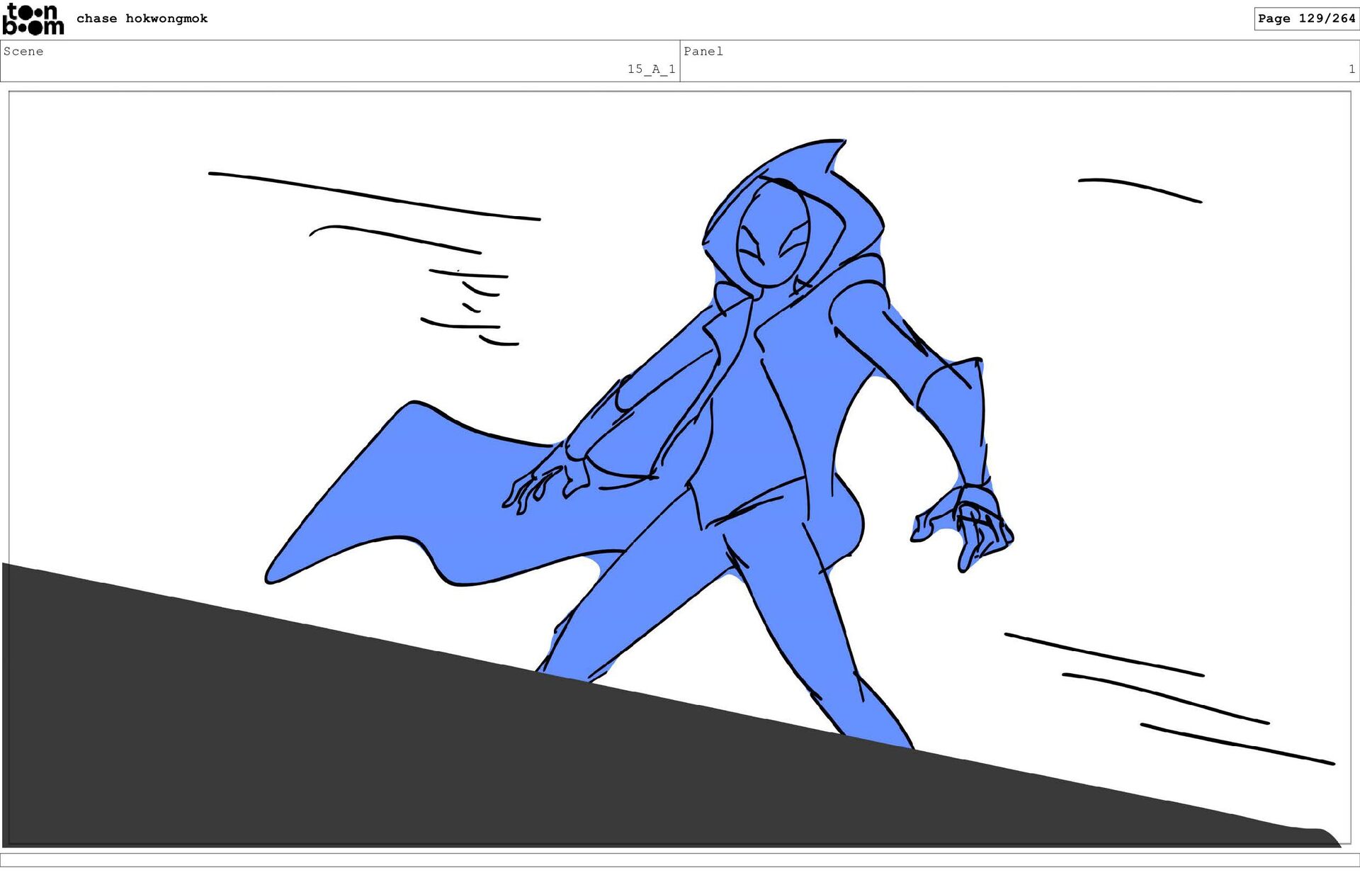The width and height of the screenshot is (1360, 880).
Task: Click the Toon Boom logo
Action: (33, 19)
